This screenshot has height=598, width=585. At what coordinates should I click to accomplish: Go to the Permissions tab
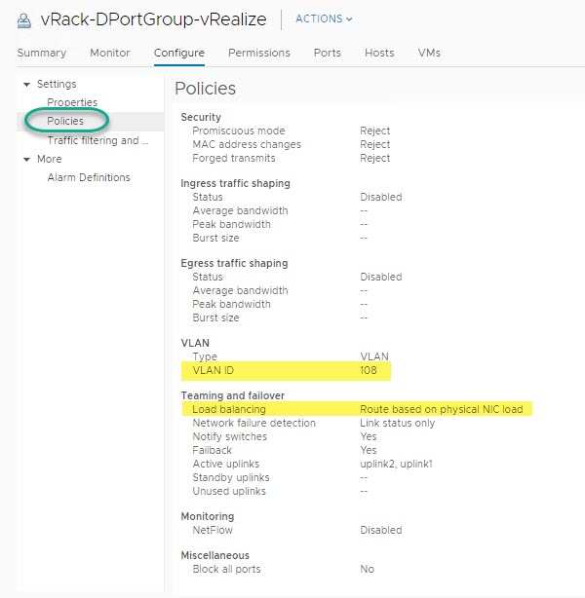click(258, 53)
